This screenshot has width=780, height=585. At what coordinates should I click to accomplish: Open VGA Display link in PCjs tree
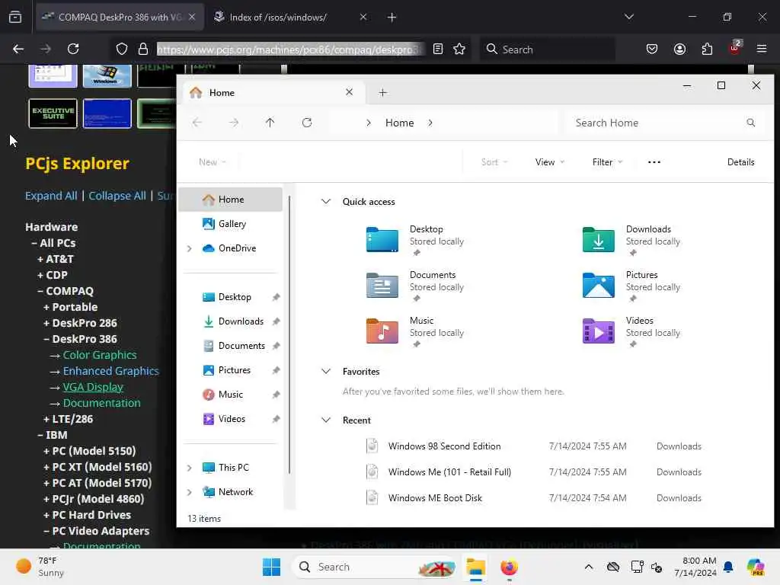click(93, 386)
